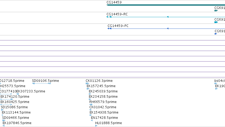
Task: Select the SD15086.5prime arrow glyph
Action: 2,110
